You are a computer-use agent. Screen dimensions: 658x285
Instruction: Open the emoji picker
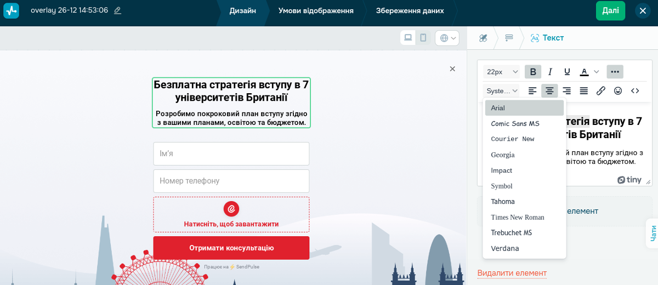pos(618,91)
